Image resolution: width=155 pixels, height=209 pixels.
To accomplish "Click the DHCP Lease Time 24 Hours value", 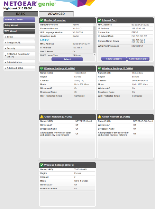I will (77, 55).
